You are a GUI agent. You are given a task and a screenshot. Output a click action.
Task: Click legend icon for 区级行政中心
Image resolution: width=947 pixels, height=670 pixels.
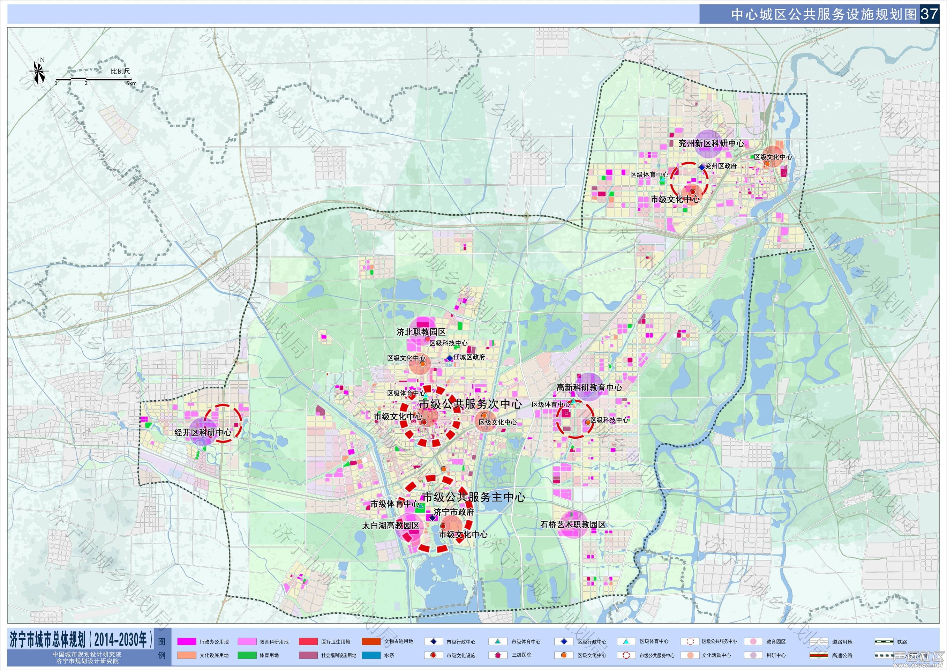point(564,641)
